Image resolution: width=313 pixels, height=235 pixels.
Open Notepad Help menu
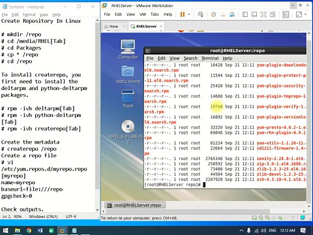click(56, 14)
